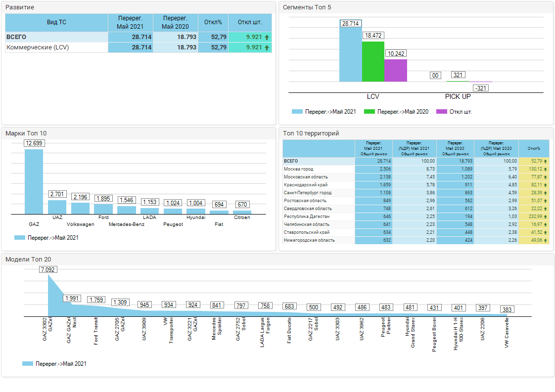
Task: Click the arrow beside Республика Дагестан 232,99
Action: tap(545, 217)
